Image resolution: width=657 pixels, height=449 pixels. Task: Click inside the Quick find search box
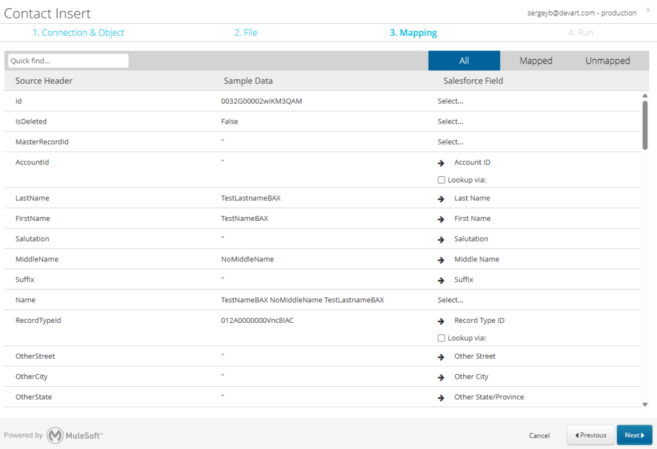[68, 61]
